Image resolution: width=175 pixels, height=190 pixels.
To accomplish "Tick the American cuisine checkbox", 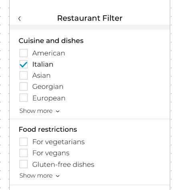I will pyautogui.click(x=24, y=53).
